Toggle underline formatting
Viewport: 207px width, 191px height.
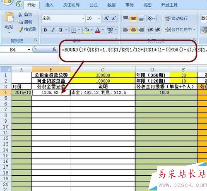[x=61, y=30]
